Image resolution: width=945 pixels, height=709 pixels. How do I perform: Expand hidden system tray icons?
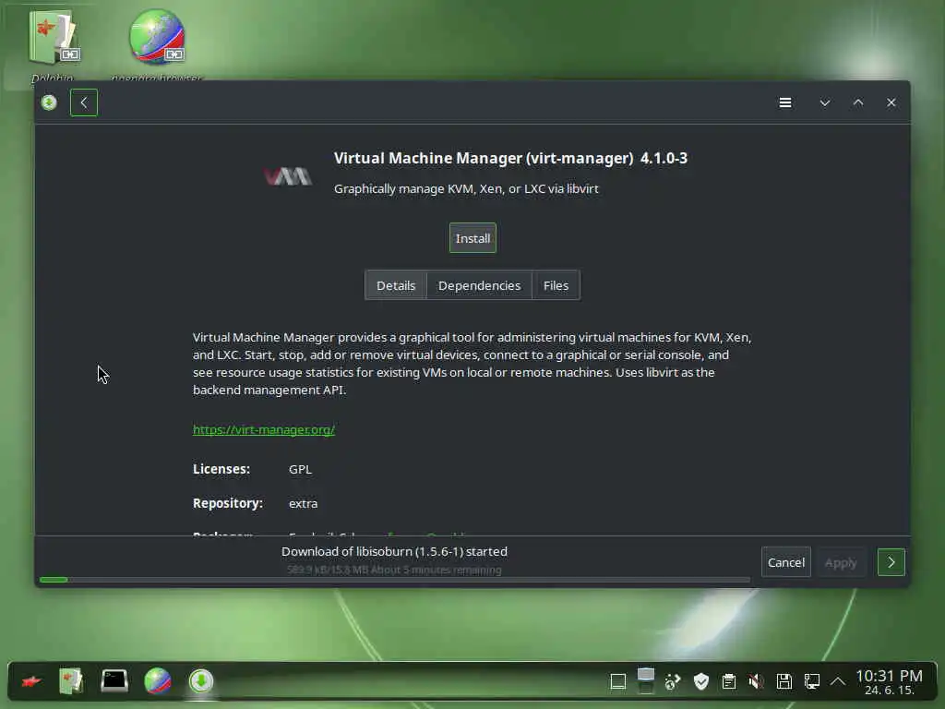pyautogui.click(x=838, y=682)
